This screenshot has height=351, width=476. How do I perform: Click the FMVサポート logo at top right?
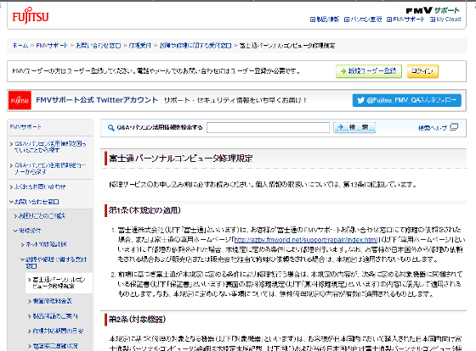(433, 11)
